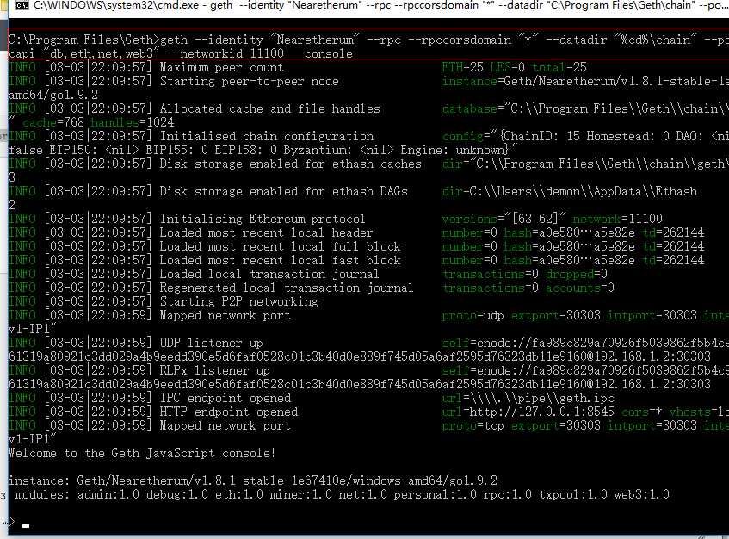Click the 'HTTP endpoint opened' log text

pyautogui.click(x=229, y=412)
